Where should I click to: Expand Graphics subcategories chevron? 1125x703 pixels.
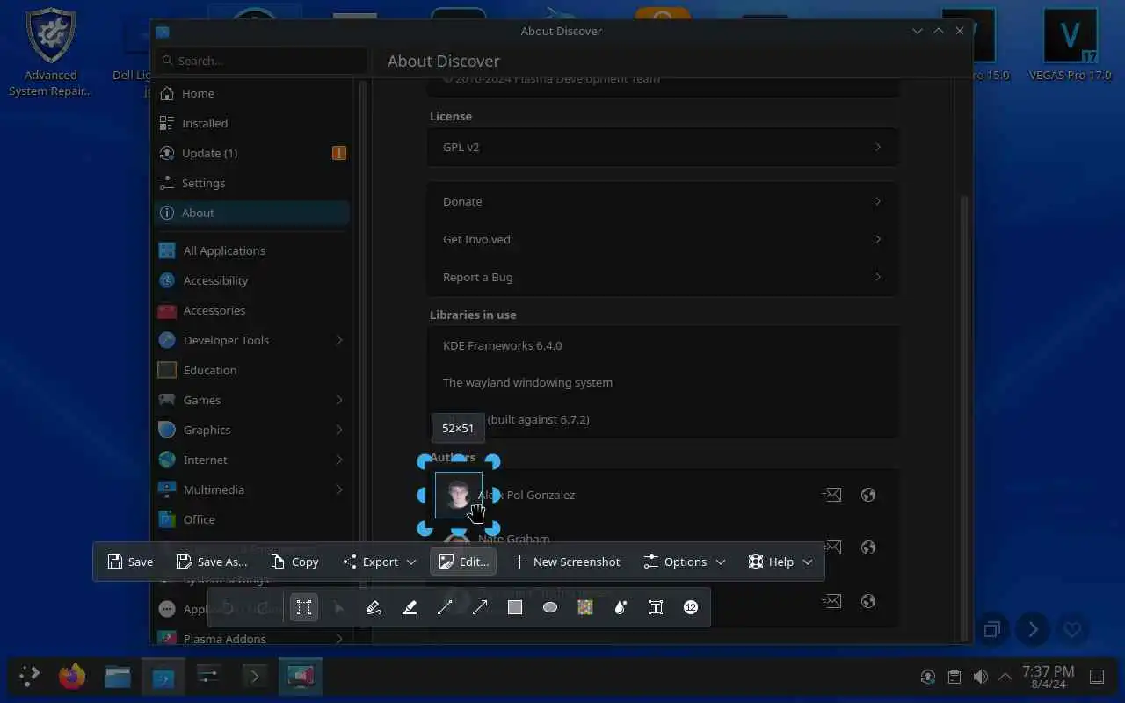[x=339, y=430]
